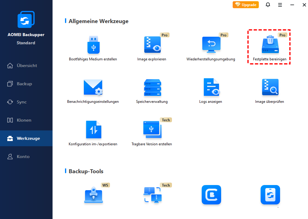Viewport: 308px width, 219px height.
Task: Click the Tech badge on Tragbare Version
Action: click(x=166, y=120)
